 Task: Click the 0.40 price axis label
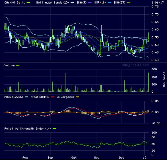point(155,60)
